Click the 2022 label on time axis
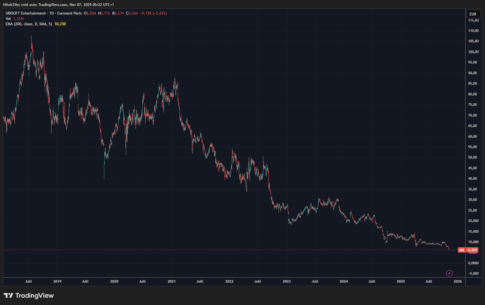Viewport: 485px width, 305px height. [229, 281]
